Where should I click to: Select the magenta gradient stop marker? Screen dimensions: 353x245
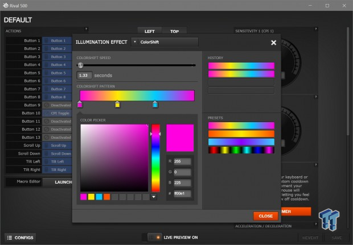80,104
